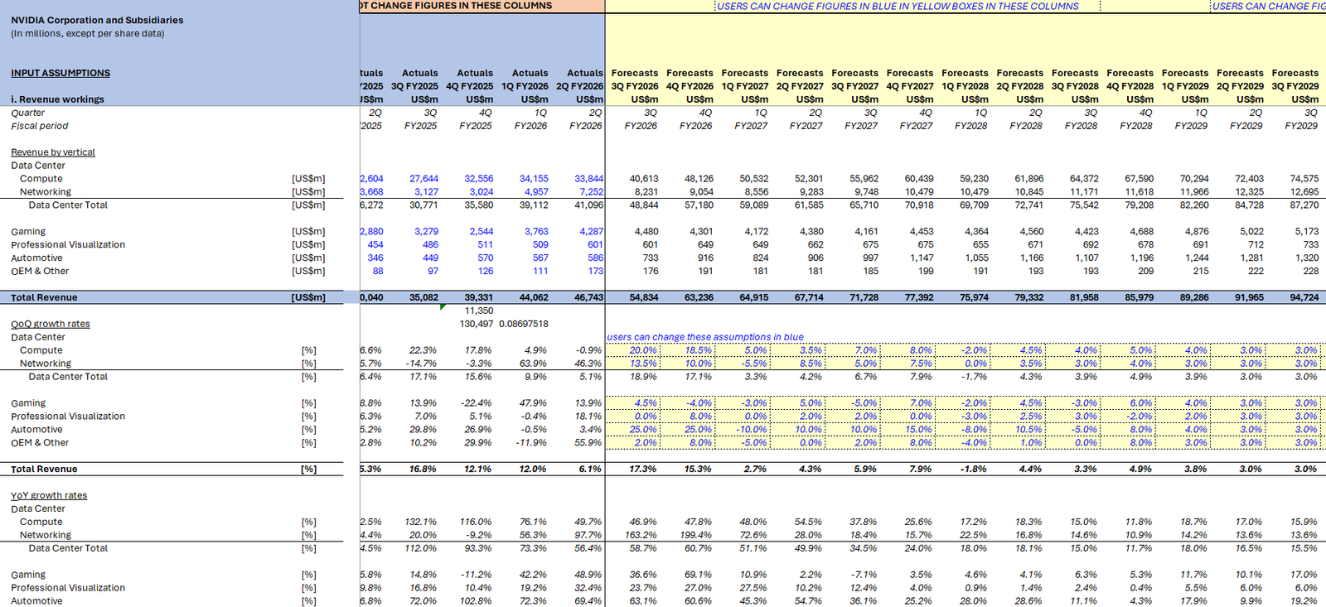
Task: Edit Automotive QoQ growth input for 1Q FY2027
Action: [753, 430]
